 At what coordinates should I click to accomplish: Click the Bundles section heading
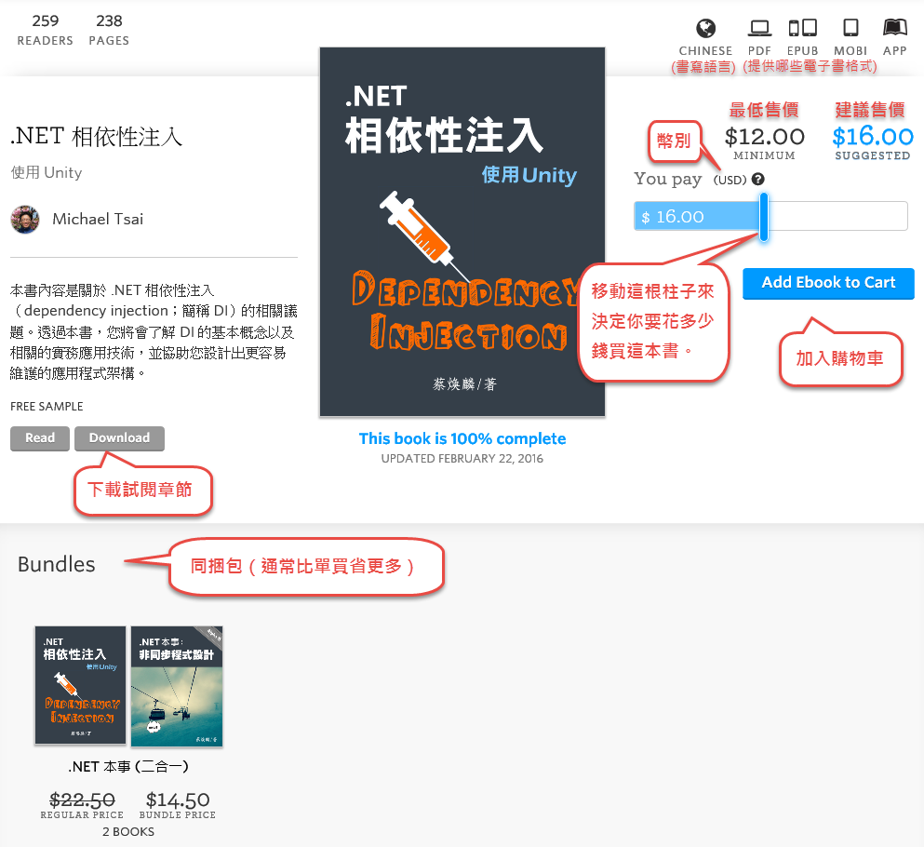57,565
